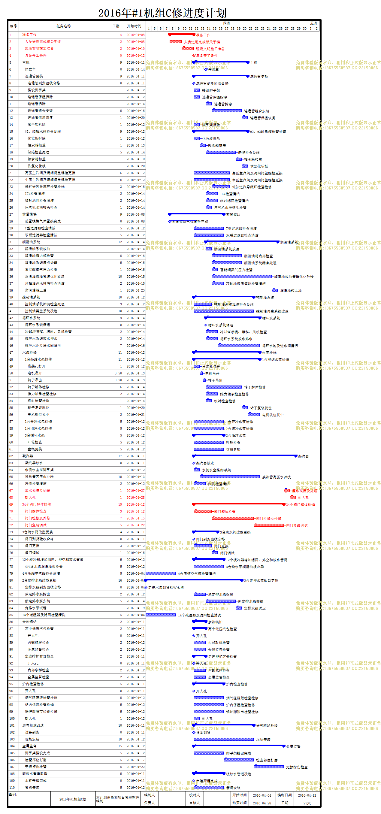Click the summary bar for 金属监督
The image size is (381, 814).
(239, 746)
